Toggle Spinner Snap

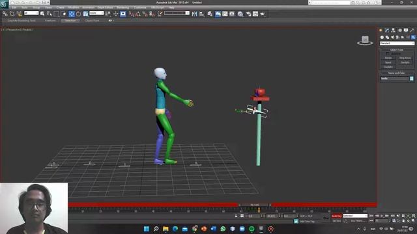pos(152,14)
